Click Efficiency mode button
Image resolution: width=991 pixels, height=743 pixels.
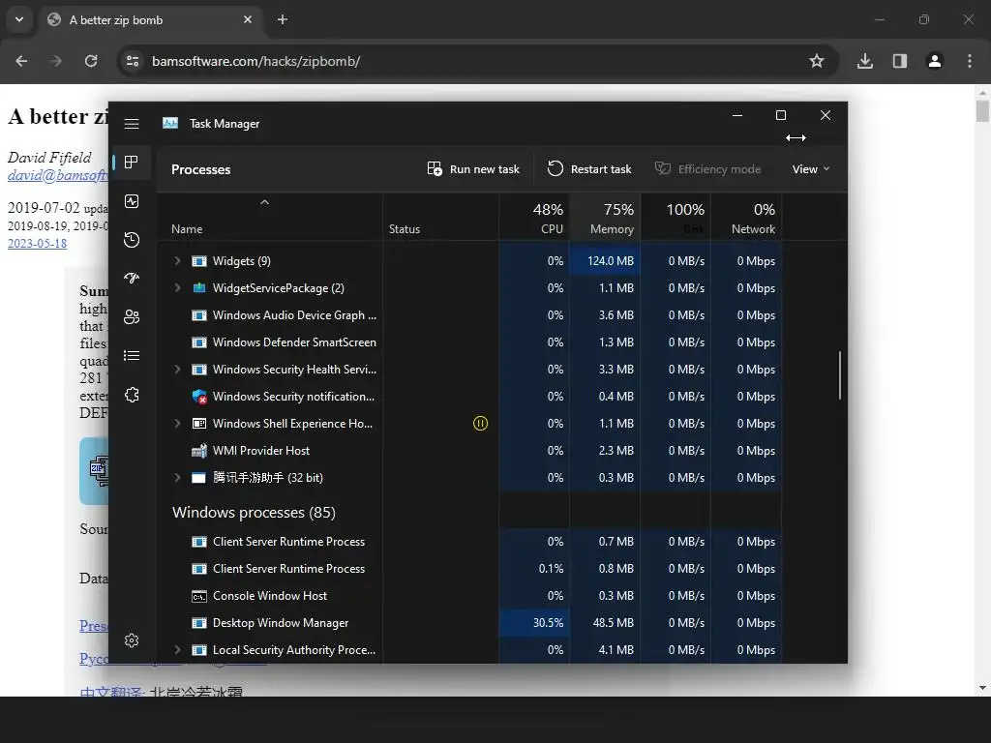pyautogui.click(x=707, y=169)
